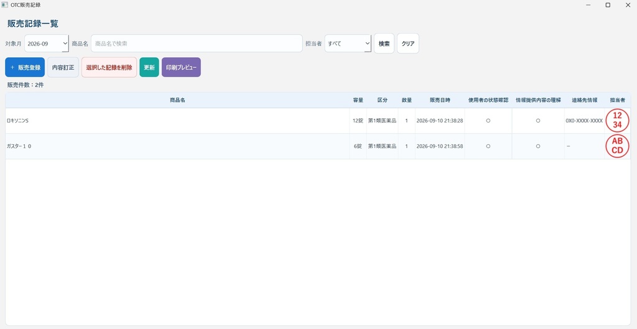
Task: Click the クリア button
Action: (x=408, y=44)
